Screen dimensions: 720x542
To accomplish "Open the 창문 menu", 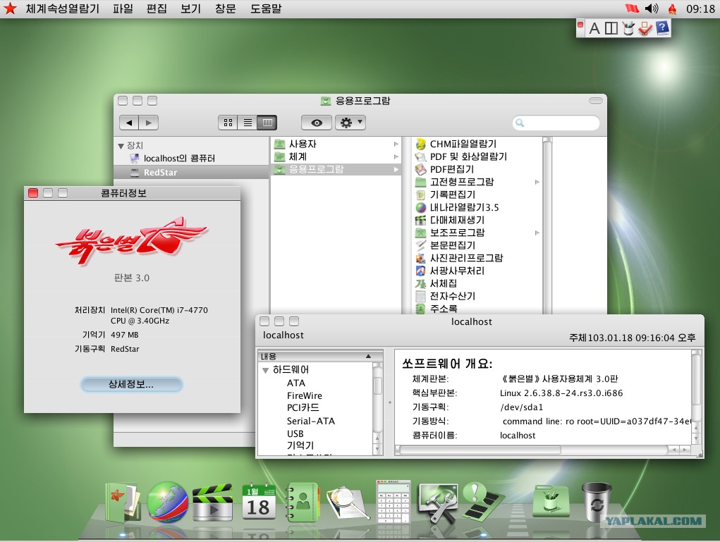I will click(x=225, y=8).
